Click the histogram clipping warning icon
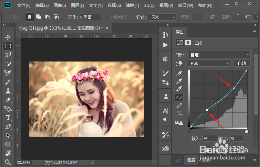Image resolution: width=260 pixels, height=167 pixels. [x=179, y=122]
